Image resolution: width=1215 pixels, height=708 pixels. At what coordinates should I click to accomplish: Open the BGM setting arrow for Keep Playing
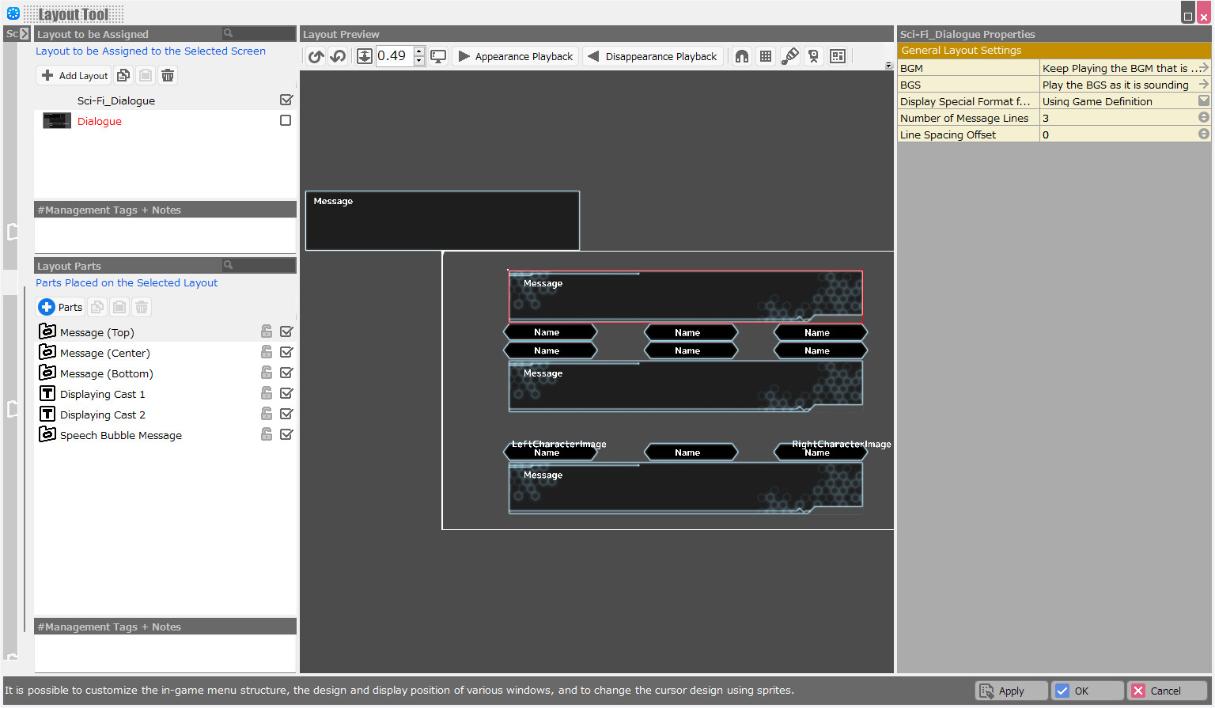[x=1205, y=68]
